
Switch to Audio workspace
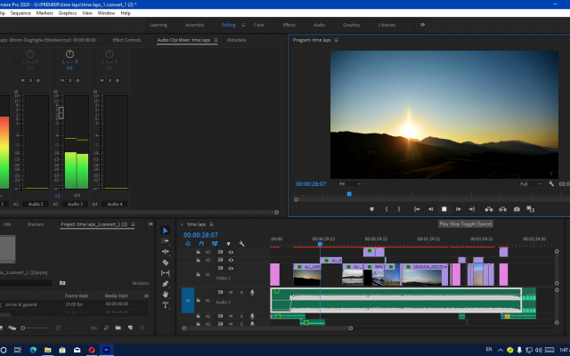319,25
